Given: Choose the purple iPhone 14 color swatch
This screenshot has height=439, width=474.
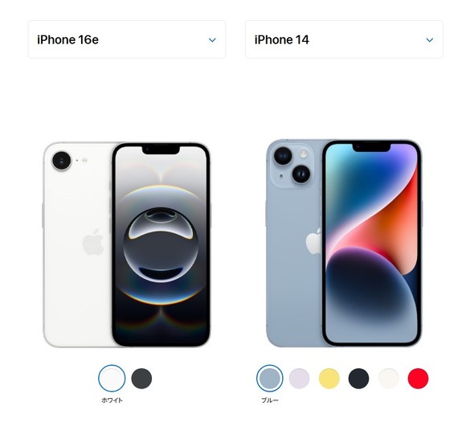Looking at the screenshot, I should pos(300,378).
